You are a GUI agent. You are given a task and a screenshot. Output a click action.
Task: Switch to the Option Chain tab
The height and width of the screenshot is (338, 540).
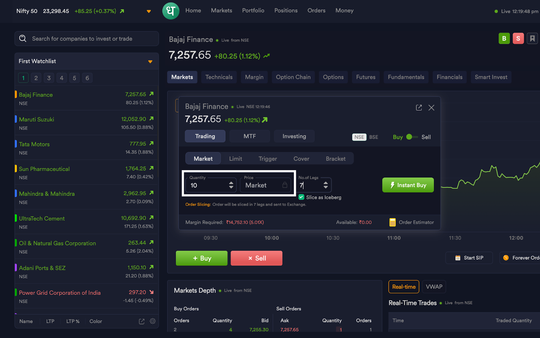tap(293, 77)
